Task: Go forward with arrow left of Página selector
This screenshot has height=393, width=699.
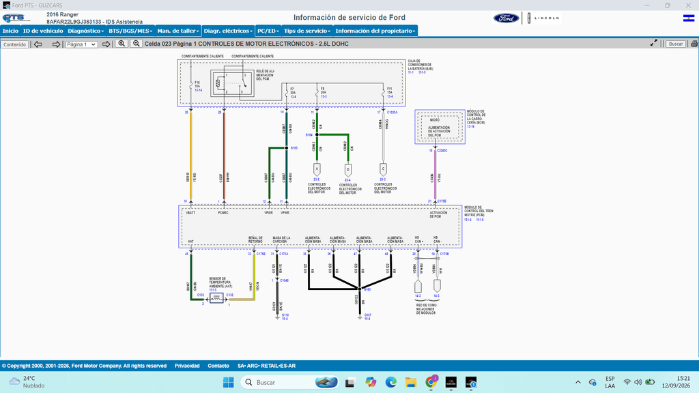Action: [56, 44]
